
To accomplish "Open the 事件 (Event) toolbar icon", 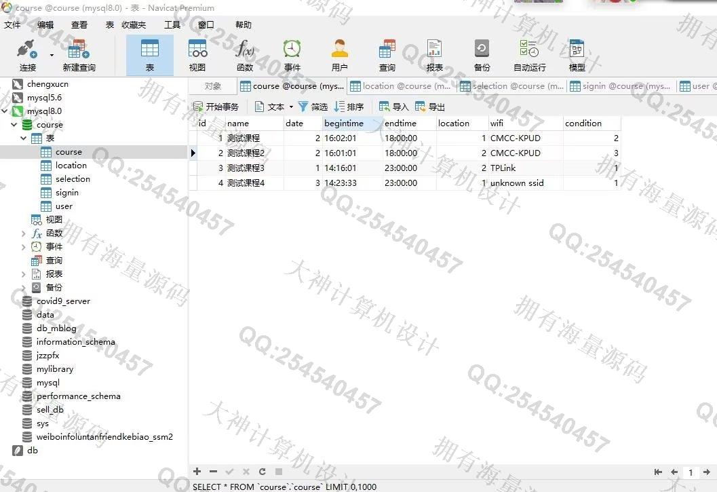I will (x=292, y=55).
